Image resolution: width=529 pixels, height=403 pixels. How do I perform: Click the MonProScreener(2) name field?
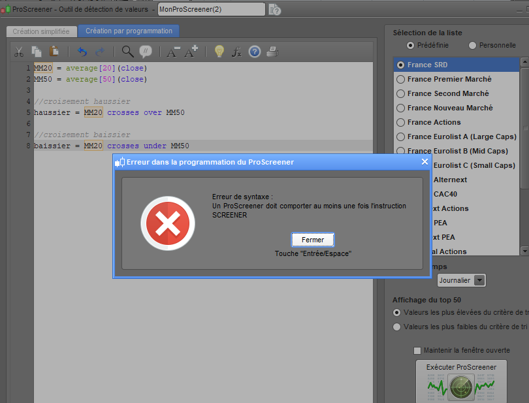pyautogui.click(x=212, y=9)
